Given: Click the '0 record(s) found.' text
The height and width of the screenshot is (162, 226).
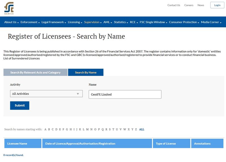Looking at the screenshot, I should 13,155.
